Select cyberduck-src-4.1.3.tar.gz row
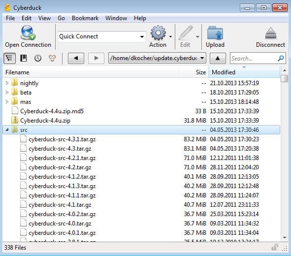This screenshot has width=291, height=256. 141,186
